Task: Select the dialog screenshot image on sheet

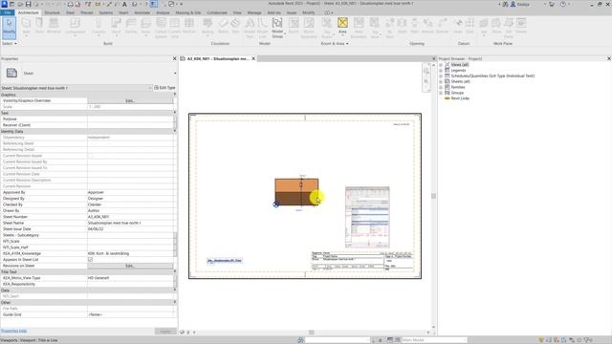Action: click(367, 217)
